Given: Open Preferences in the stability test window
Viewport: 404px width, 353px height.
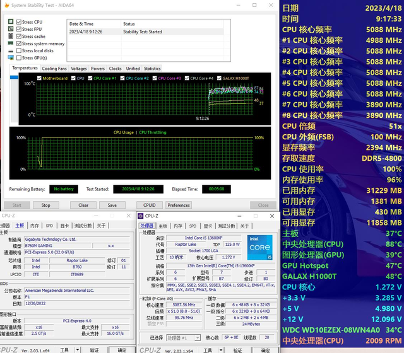Looking at the screenshot, I should [x=179, y=205].
